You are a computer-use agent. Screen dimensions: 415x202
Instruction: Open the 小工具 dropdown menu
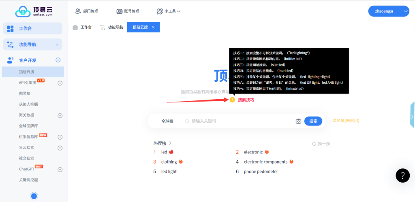[x=168, y=11]
